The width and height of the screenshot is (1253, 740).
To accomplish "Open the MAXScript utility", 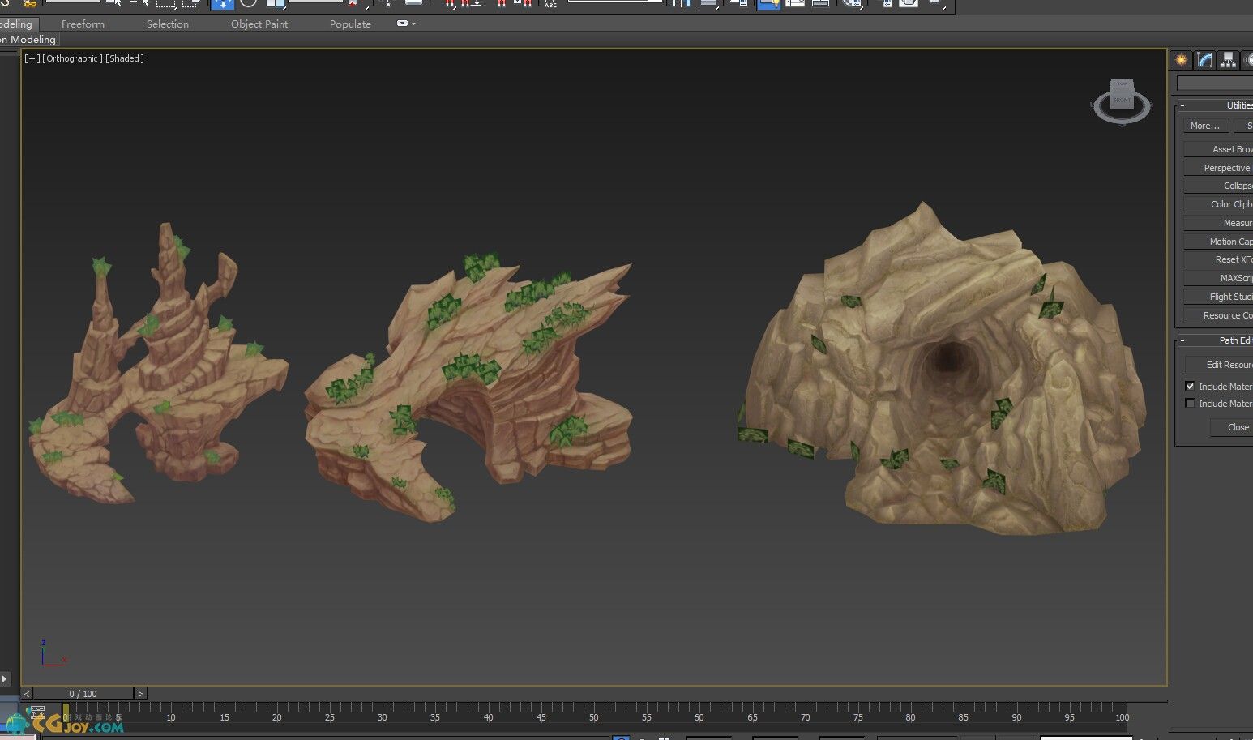I will click(x=1218, y=278).
